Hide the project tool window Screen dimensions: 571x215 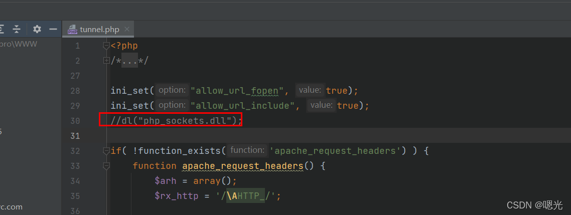coord(53,30)
